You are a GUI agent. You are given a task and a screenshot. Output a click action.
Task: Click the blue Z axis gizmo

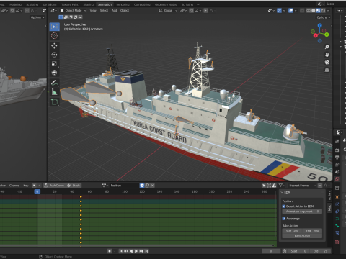[319, 25]
